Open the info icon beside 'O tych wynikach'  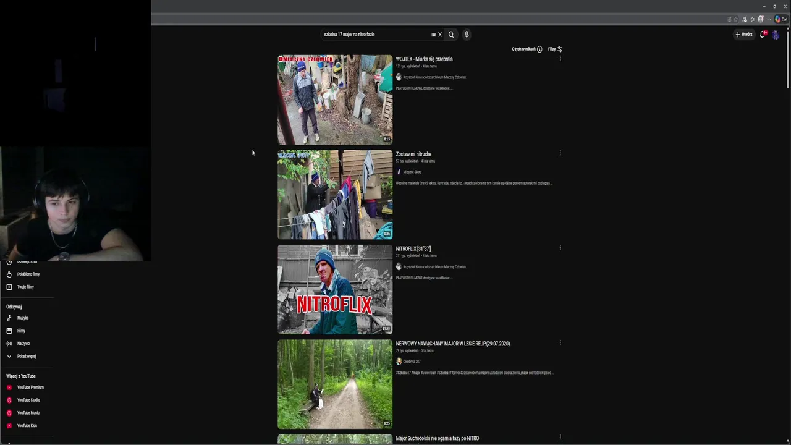539,49
